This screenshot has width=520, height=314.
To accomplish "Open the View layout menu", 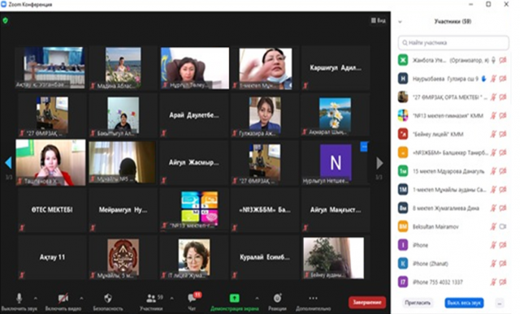I will (378, 20).
